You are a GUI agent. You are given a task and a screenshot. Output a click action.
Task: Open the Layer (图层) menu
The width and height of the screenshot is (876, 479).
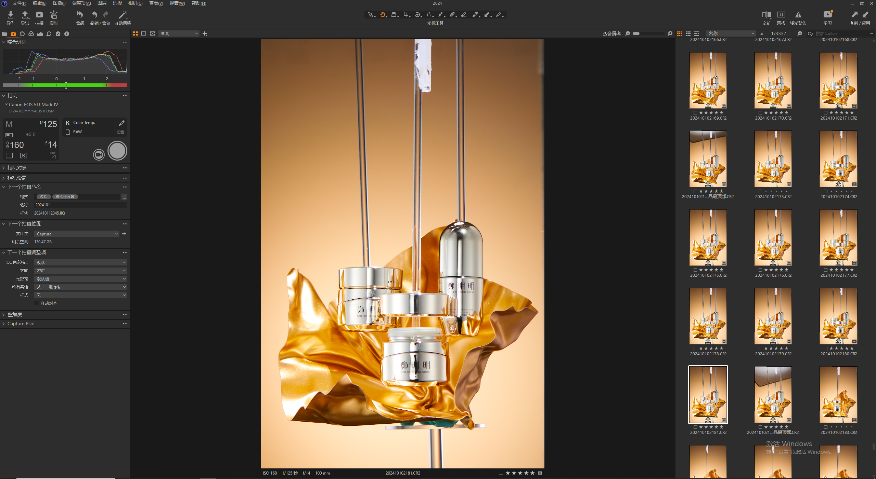click(x=102, y=3)
